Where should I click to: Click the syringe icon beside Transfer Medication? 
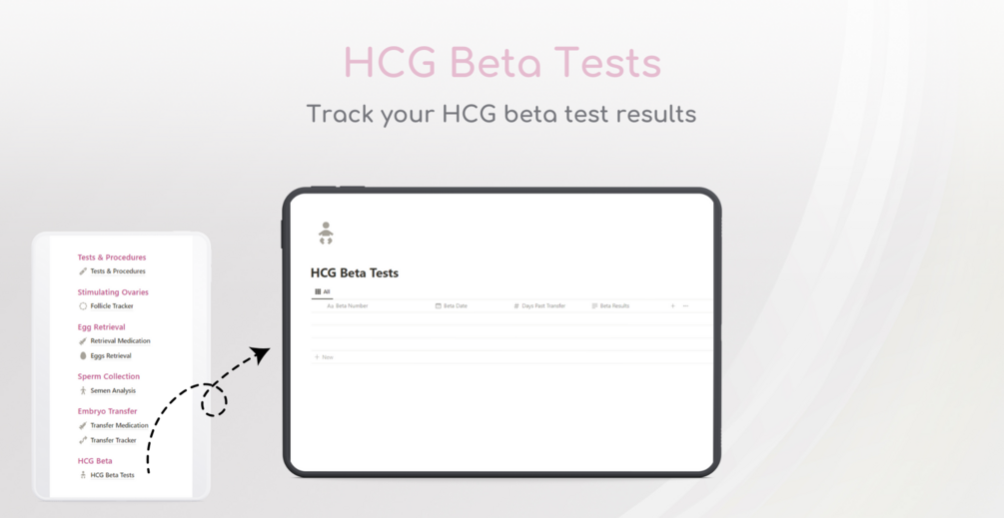point(83,425)
